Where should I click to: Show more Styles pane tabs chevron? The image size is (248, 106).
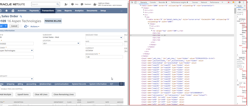point(245,6)
